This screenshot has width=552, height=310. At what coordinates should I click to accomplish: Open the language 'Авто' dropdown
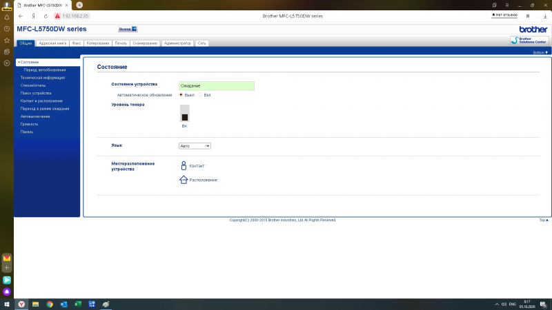195,146
